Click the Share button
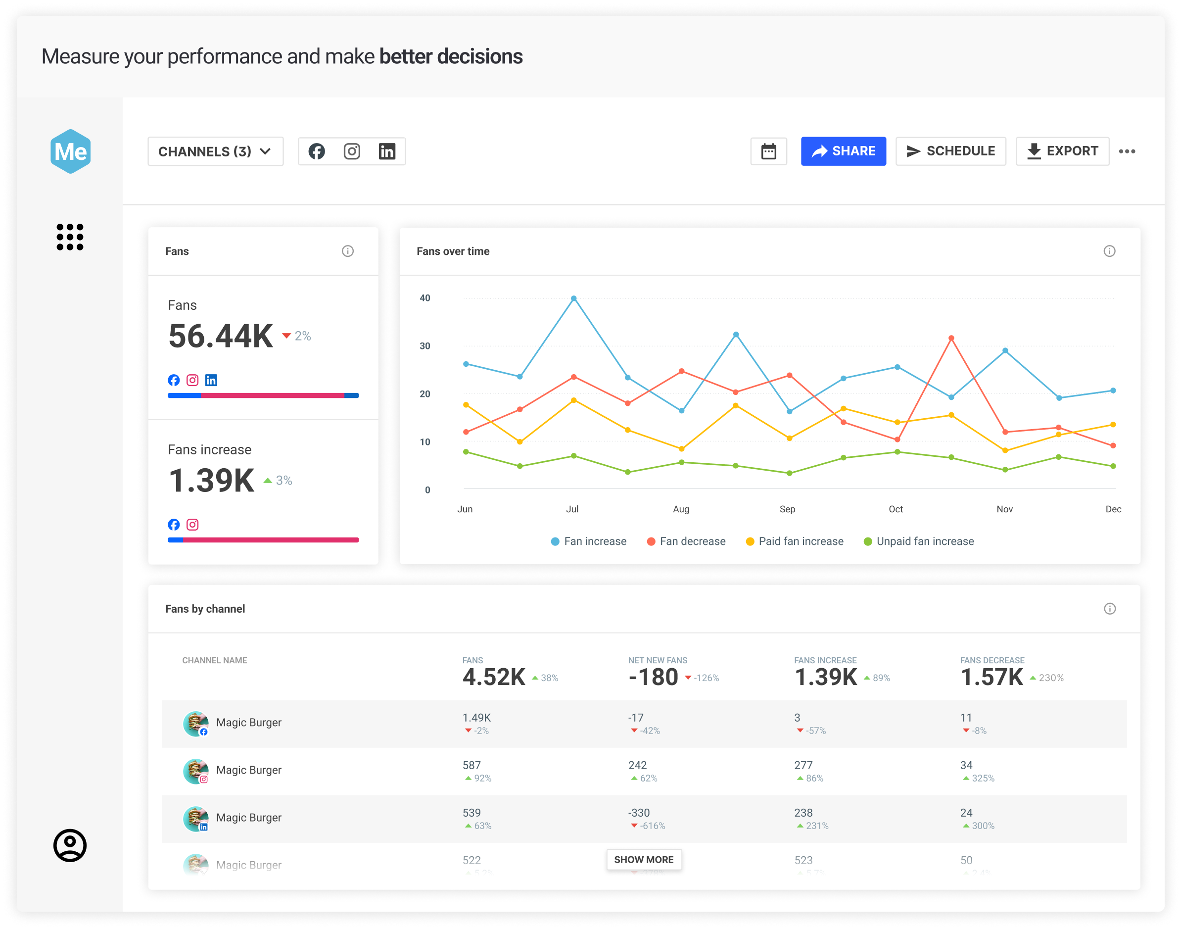1181x929 pixels. (x=844, y=151)
